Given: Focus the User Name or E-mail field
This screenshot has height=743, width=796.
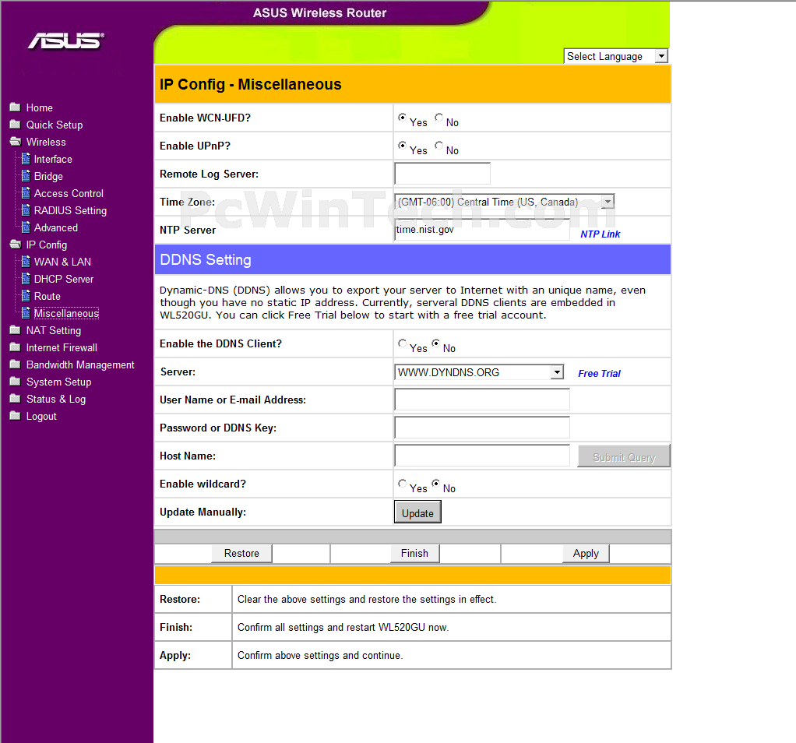Looking at the screenshot, I should coord(482,400).
